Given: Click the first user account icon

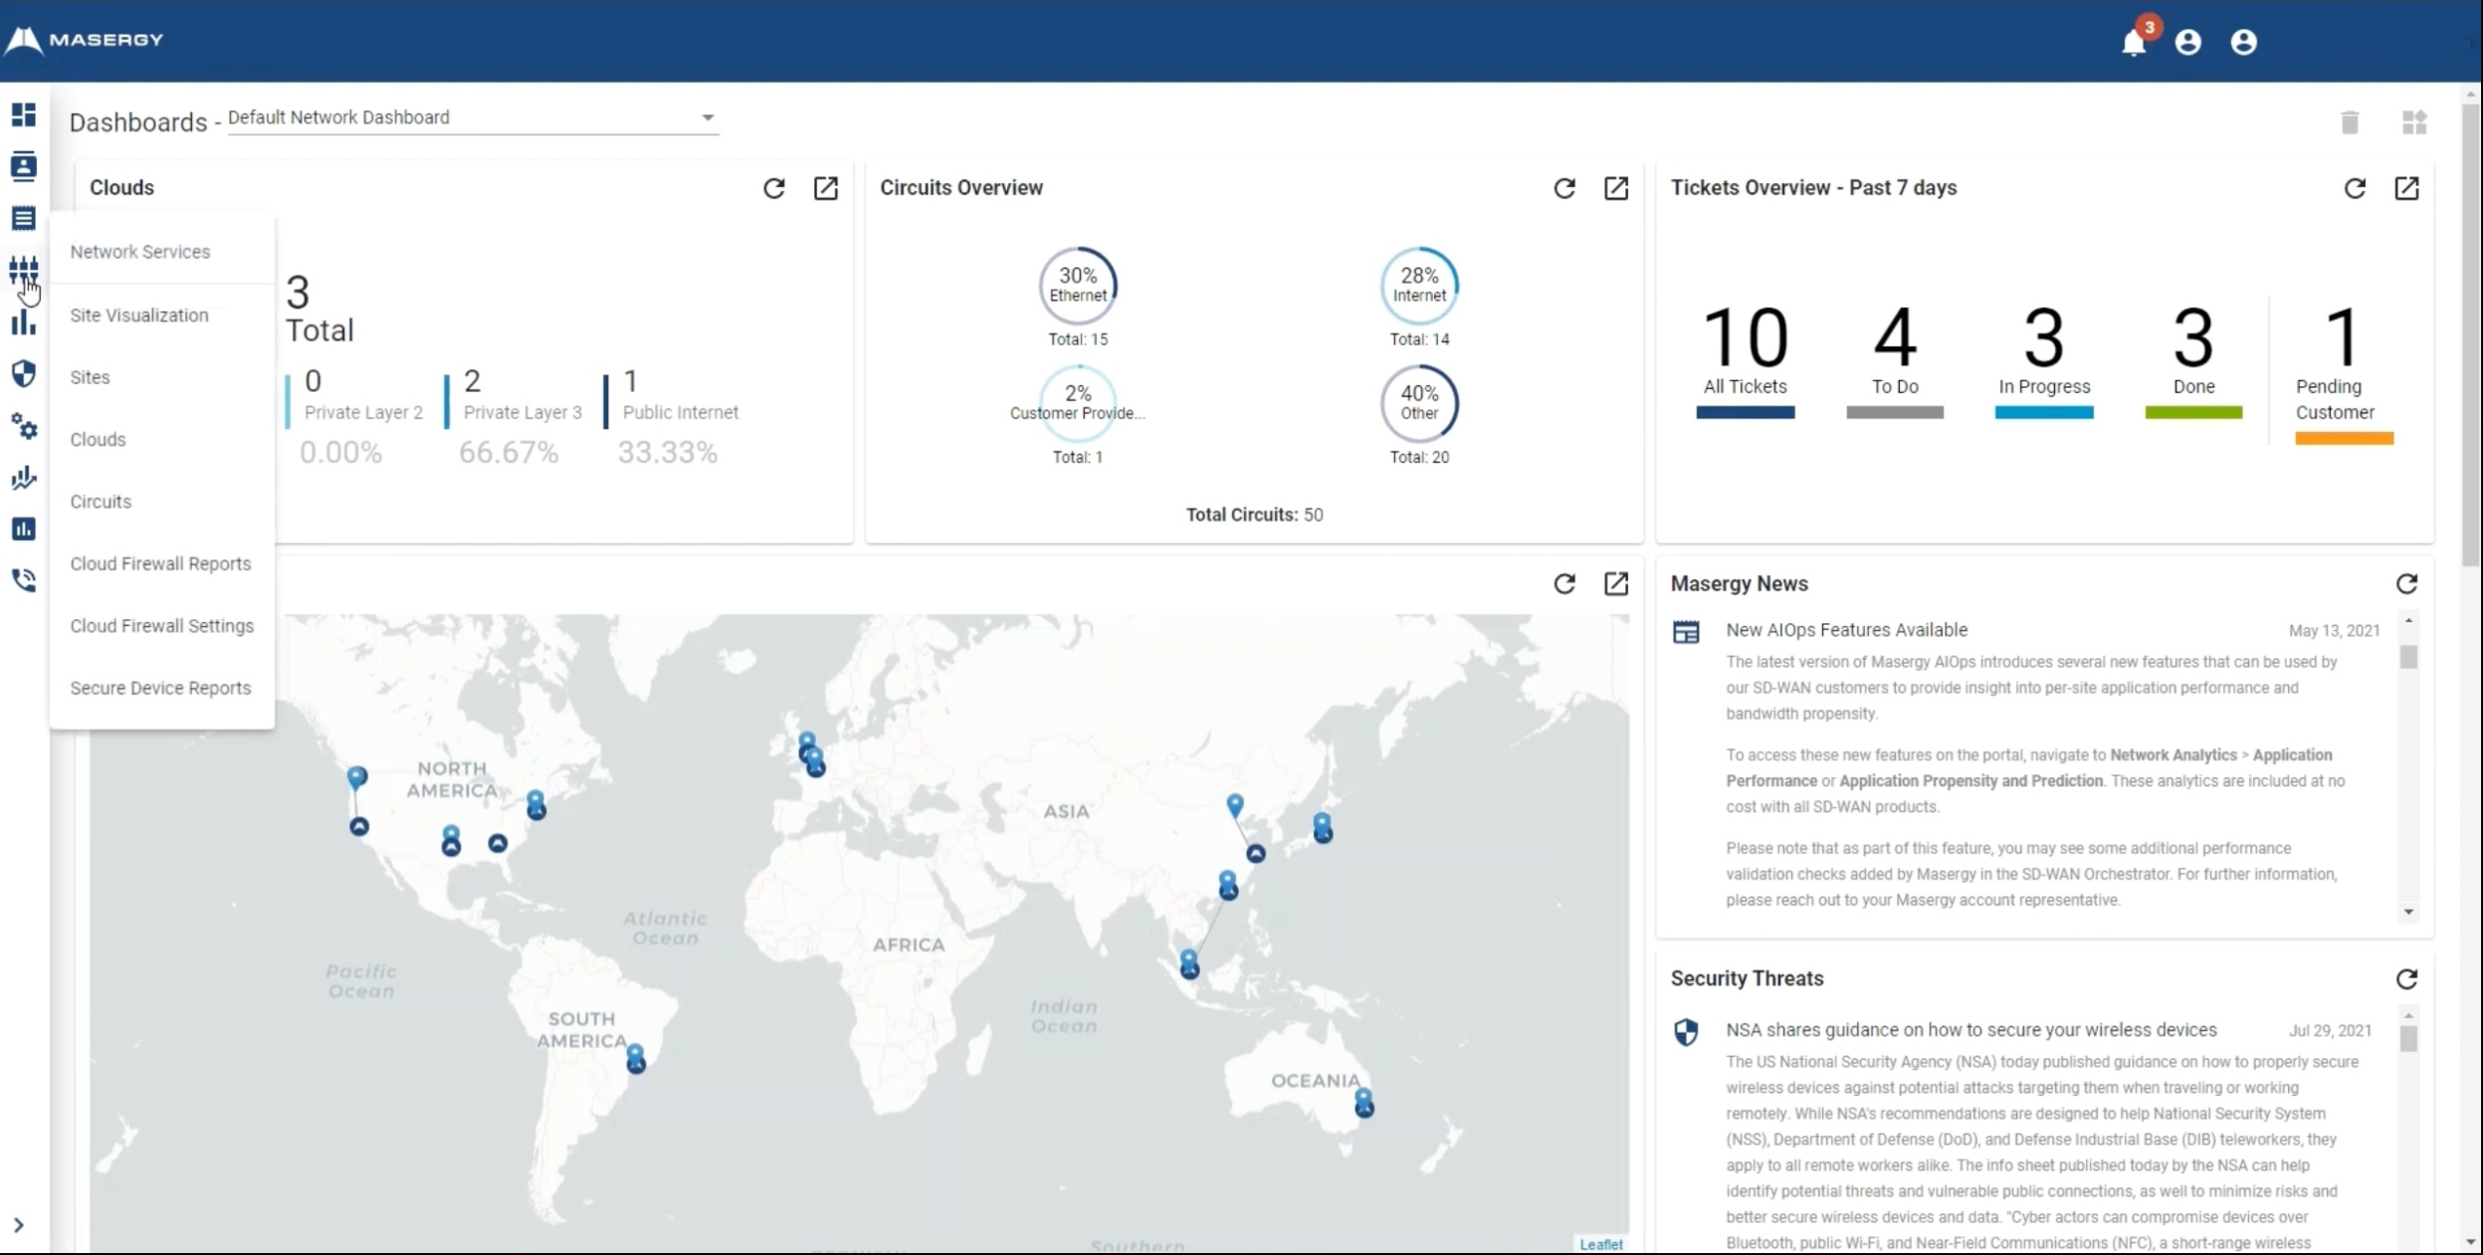Looking at the screenshot, I should pyautogui.click(x=2188, y=42).
